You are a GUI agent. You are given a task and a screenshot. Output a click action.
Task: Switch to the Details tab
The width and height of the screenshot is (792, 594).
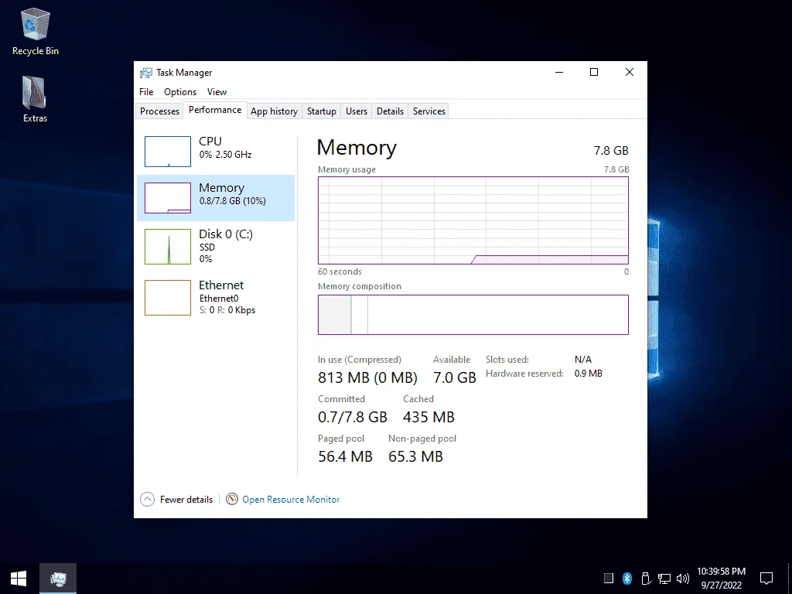390,111
